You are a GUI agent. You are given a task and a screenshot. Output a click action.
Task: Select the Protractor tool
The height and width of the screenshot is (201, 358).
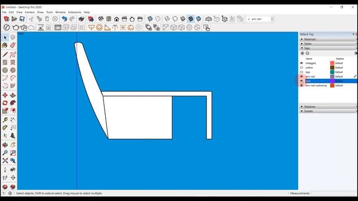5,128
